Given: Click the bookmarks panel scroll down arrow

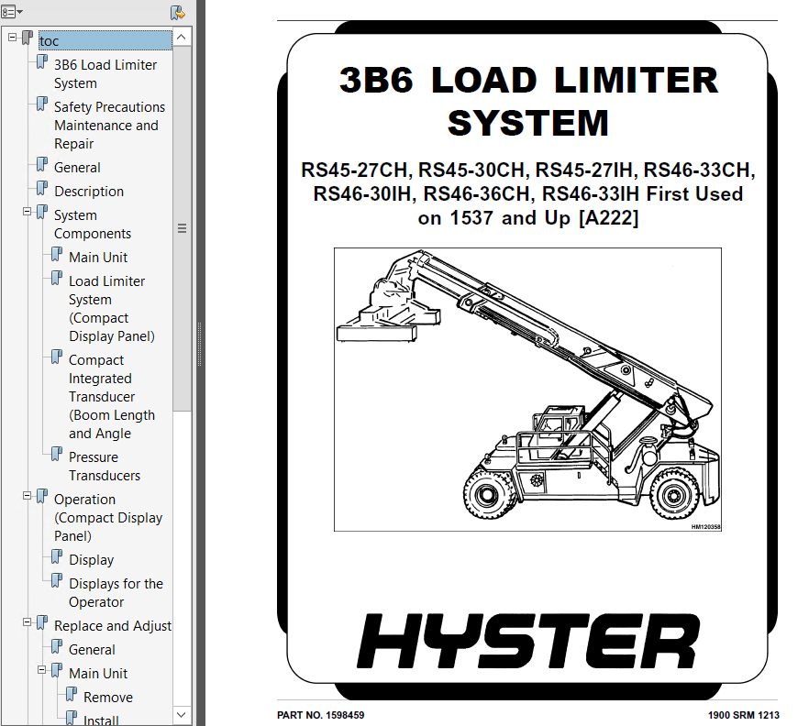Looking at the screenshot, I should coord(182,715).
